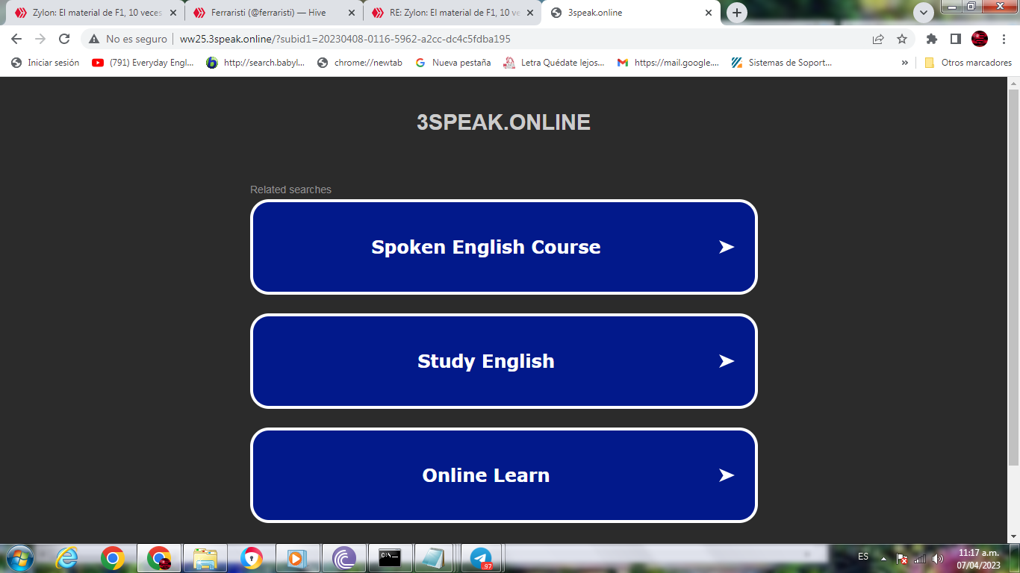Close the Ferraristi Hive tab
Screen dimensions: 1020x573
pos(352,13)
